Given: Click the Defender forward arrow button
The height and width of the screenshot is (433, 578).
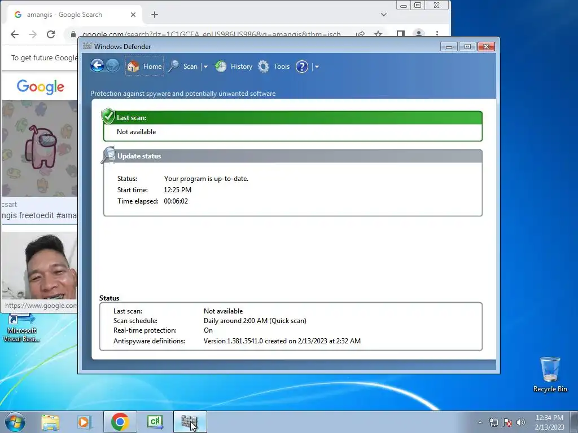Looking at the screenshot, I should [113, 66].
